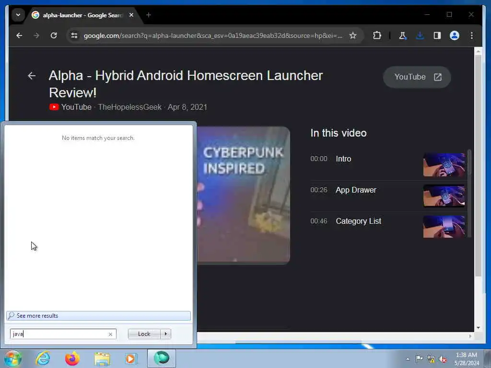The image size is (491, 368).
Task: Open a new Chrome tab
Action: 149,15
